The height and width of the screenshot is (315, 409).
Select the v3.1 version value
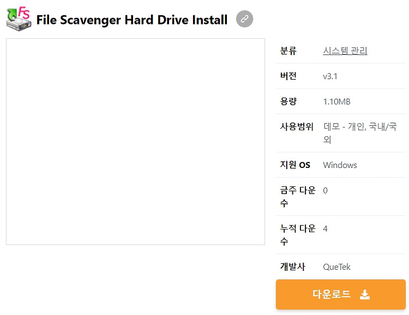(x=330, y=76)
